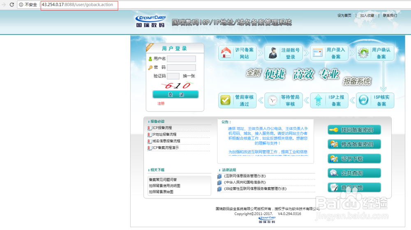Viewport: 411px width, 230px height.
Task: Click the 密码 input field
Action: (181, 68)
